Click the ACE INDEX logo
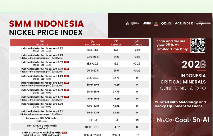Viewport: 213px width, 136px height. point(184,23)
